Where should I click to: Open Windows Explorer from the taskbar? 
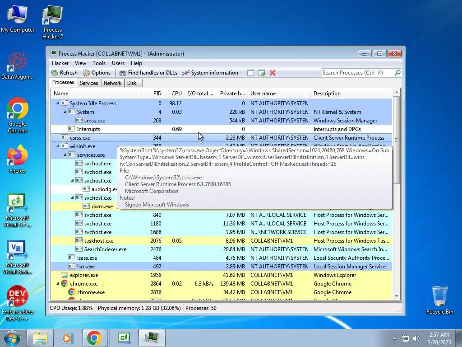(x=40, y=338)
